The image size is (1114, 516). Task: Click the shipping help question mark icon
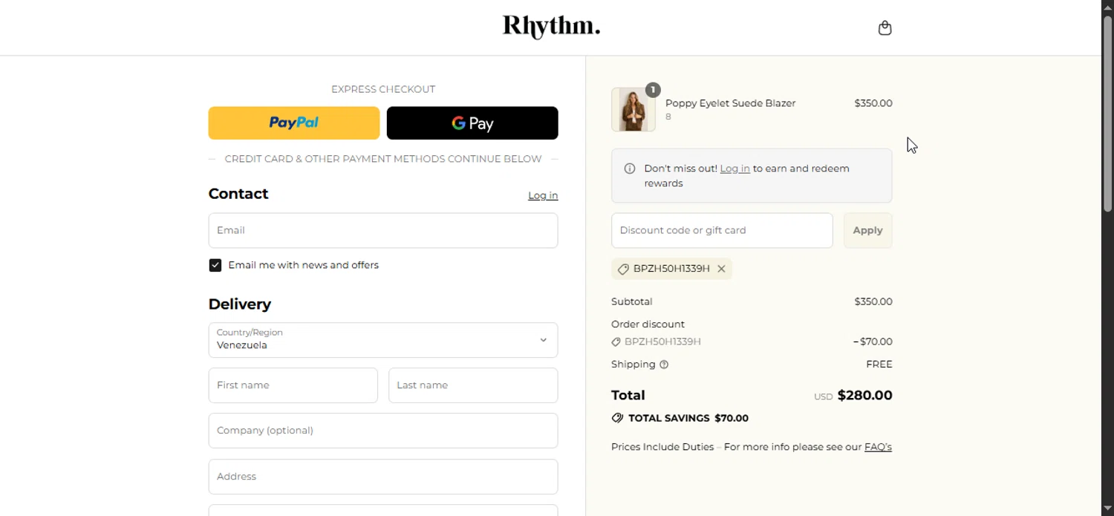[664, 365]
